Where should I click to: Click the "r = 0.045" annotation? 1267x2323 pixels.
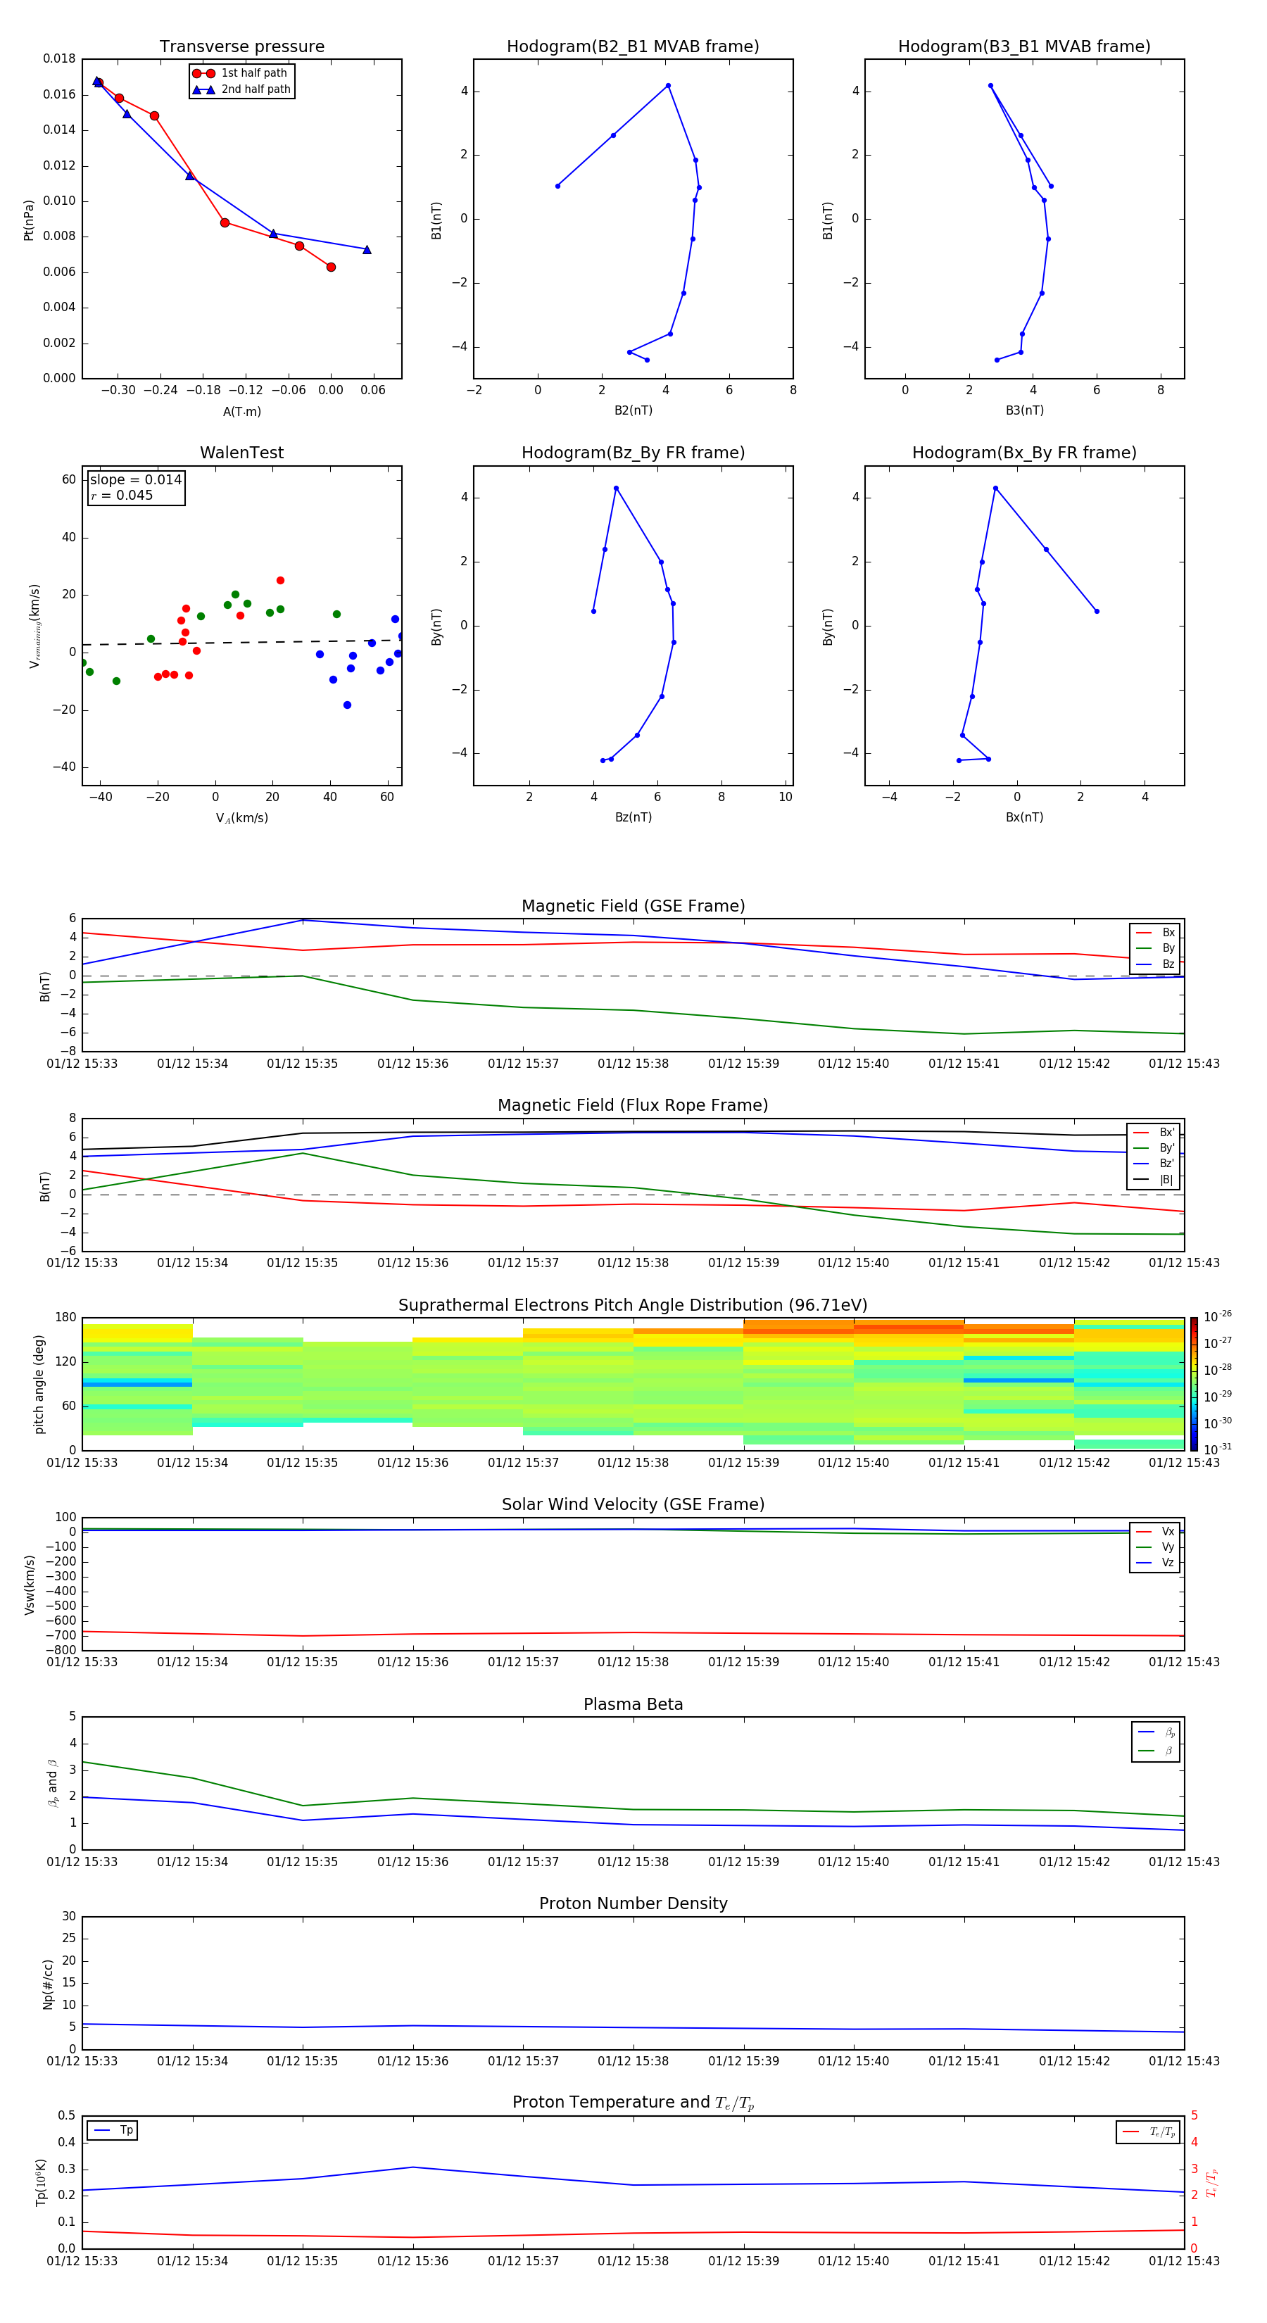[x=122, y=495]
